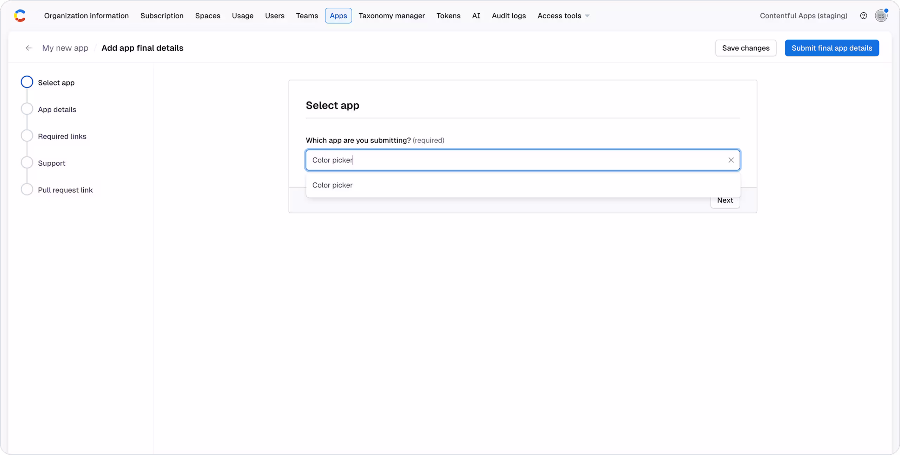Viewport: 900px width, 455px height.
Task: Click Contentful Apps (staging) organization name
Action: pyautogui.click(x=803, y=16)
